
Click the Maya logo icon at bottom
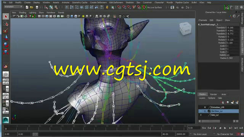pyautogui.click(x=6, y=120)
